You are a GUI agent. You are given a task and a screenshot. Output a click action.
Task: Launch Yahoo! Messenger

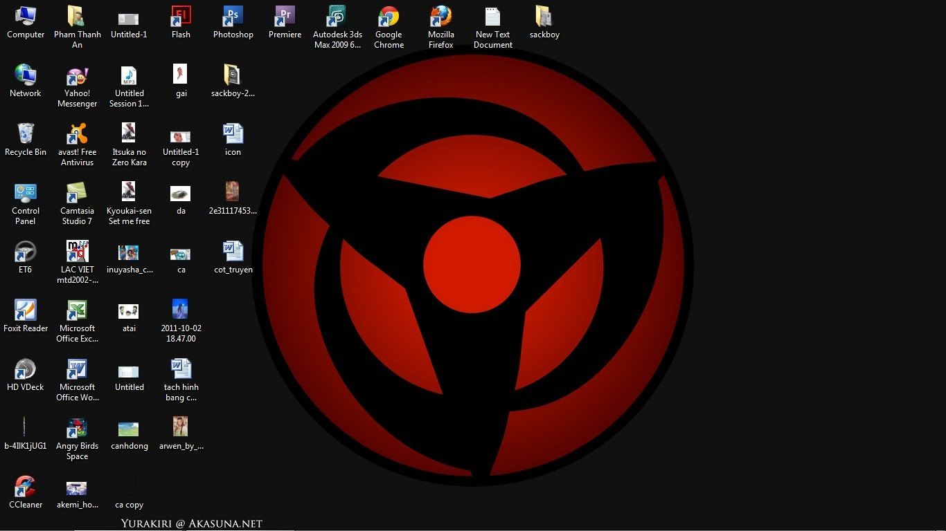(77, 86)
